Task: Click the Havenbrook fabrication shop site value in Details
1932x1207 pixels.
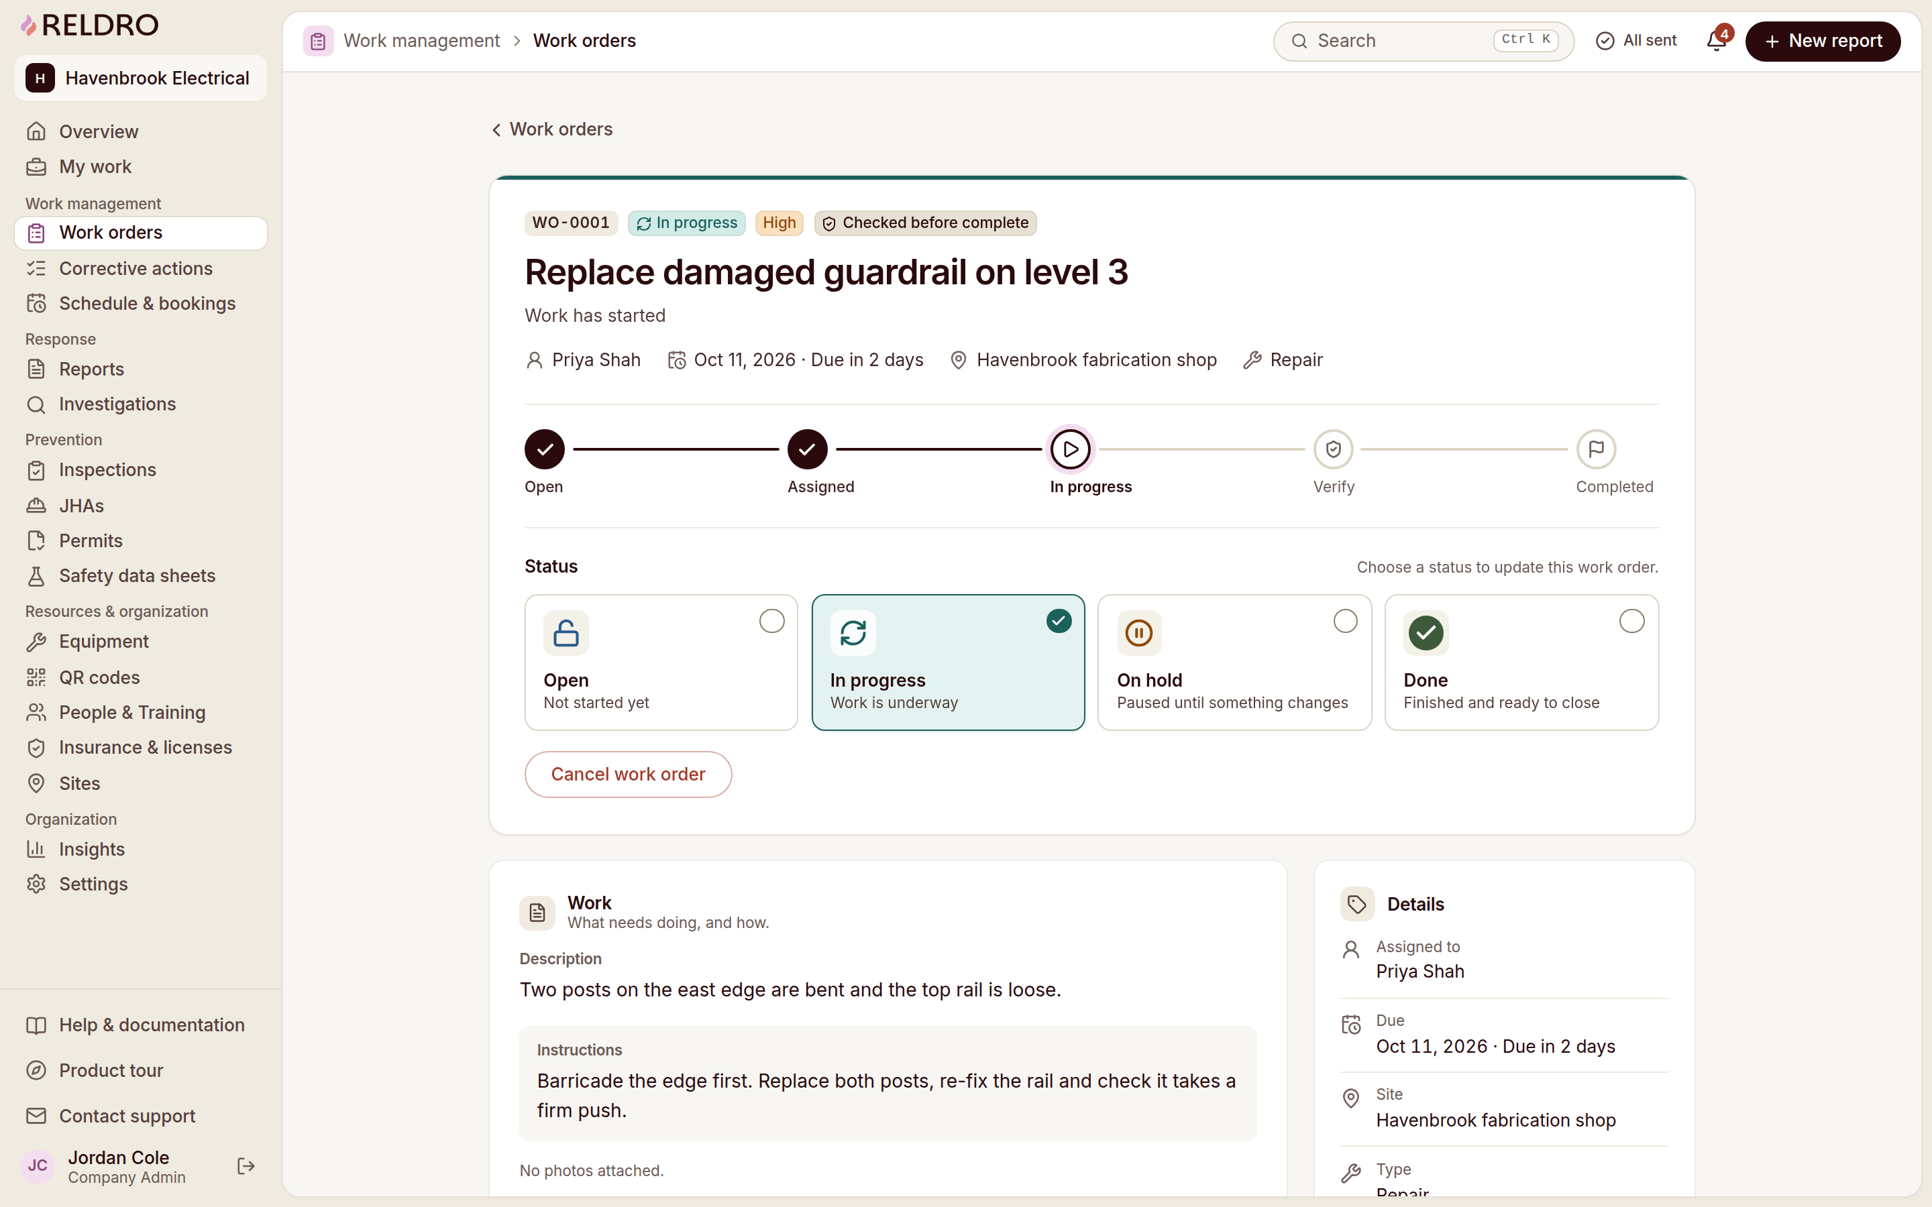Action: (1495, 1120)
